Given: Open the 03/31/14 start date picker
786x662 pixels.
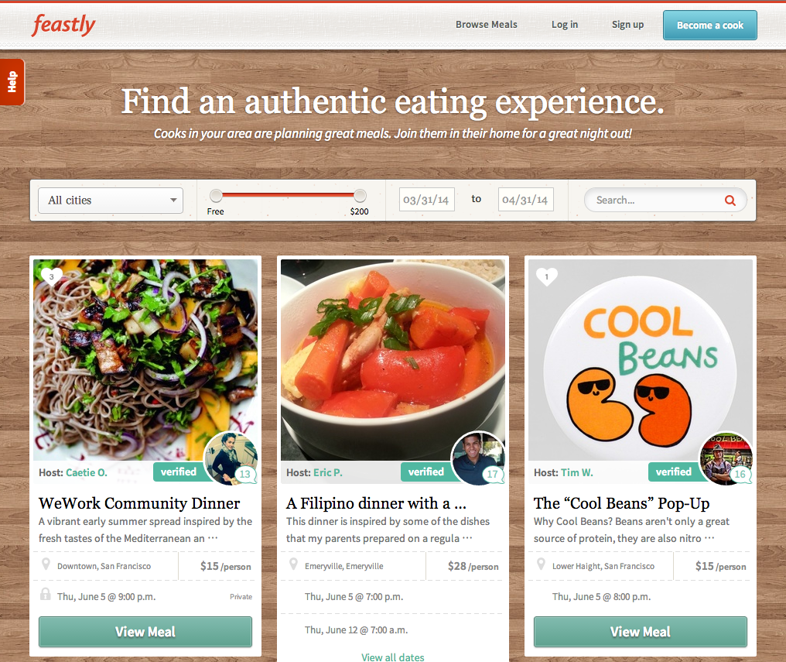Looking at the screenshot, I should 426,200.
